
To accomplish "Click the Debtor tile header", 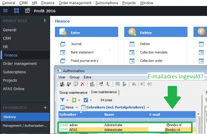I will click(156, 32).
